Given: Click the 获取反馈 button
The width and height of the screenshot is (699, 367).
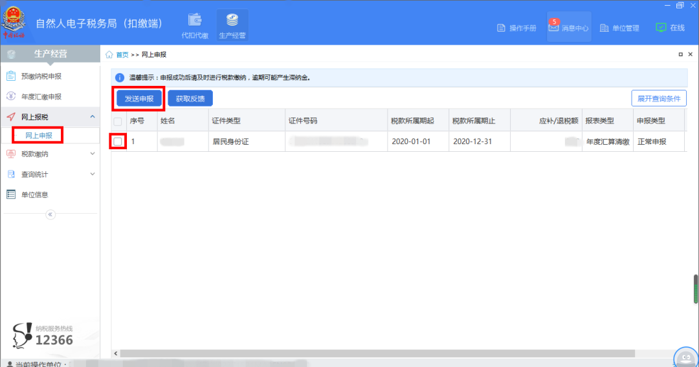Looking at the screenshot, I should tap(190, 99).
